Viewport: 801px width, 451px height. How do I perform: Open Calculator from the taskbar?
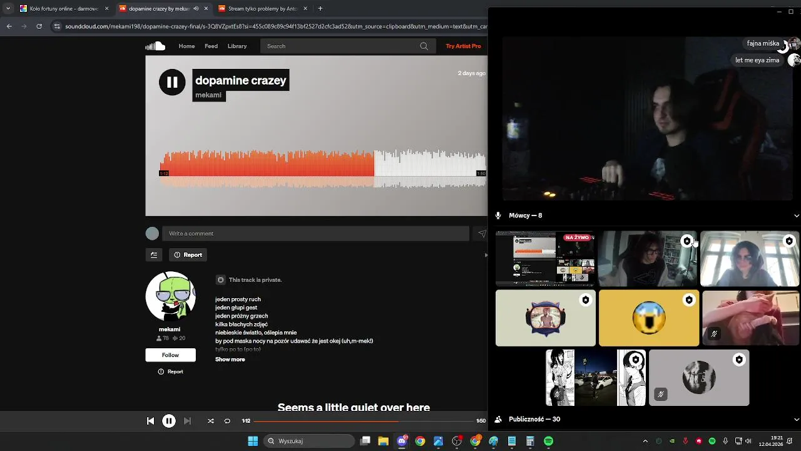(530, 441)
